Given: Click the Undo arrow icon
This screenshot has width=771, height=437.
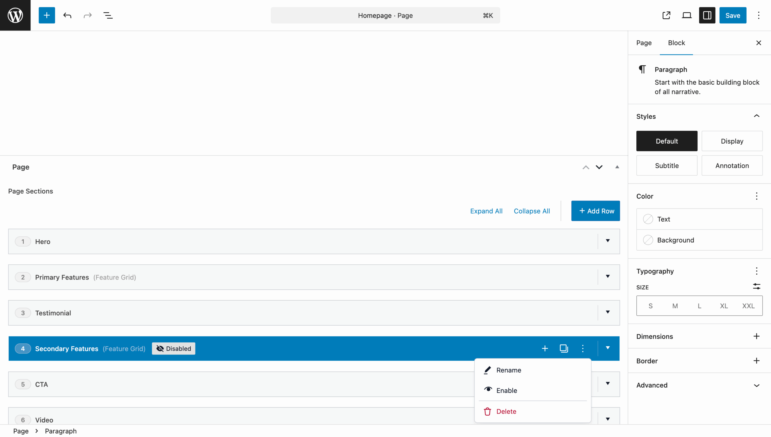Looking at the screenshot, I should click(67, 15).
